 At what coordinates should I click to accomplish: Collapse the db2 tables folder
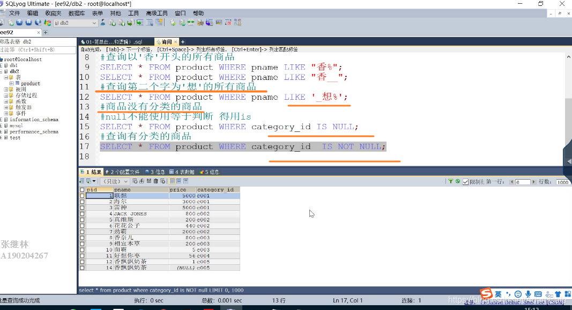pyautogui.click(x=6, y=77)
